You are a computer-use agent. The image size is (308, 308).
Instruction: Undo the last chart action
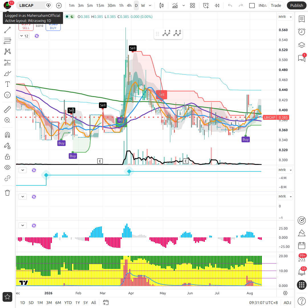coord(230,5)
